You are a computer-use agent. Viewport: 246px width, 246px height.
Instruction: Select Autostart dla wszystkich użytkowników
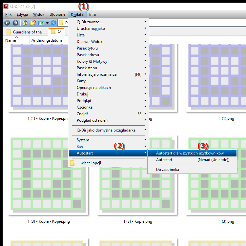[192, 153]
